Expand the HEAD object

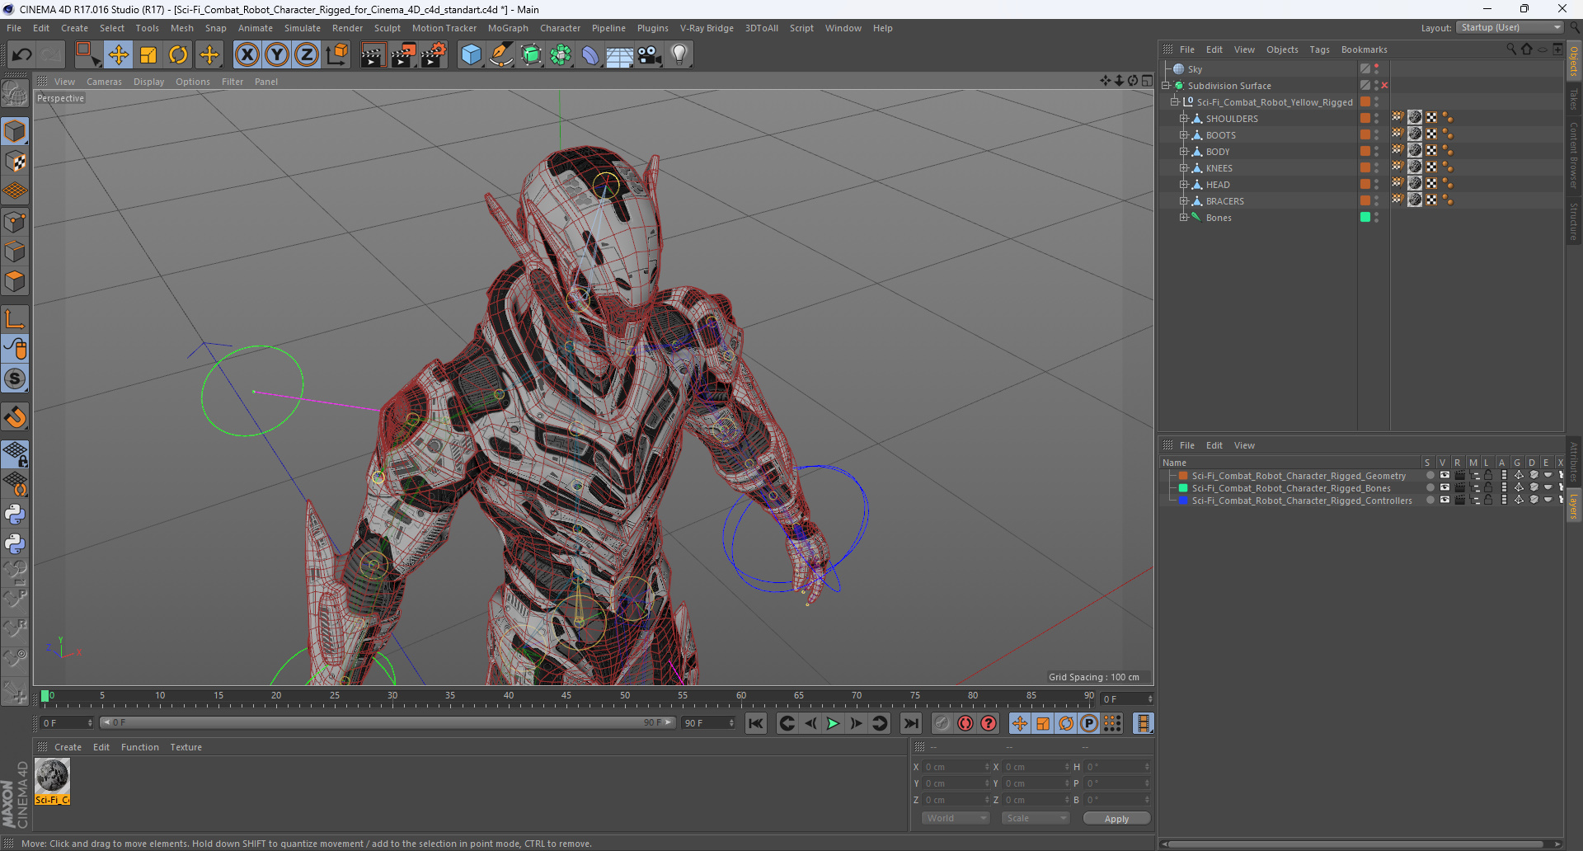1183,185
